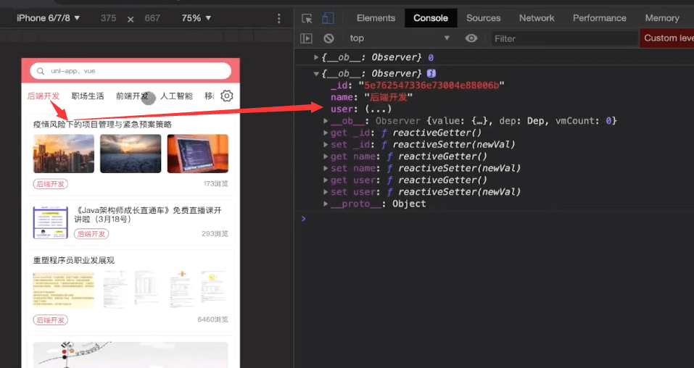Expand the set user reactiveSetter entry
694x368 pixels.
[326, 192]
